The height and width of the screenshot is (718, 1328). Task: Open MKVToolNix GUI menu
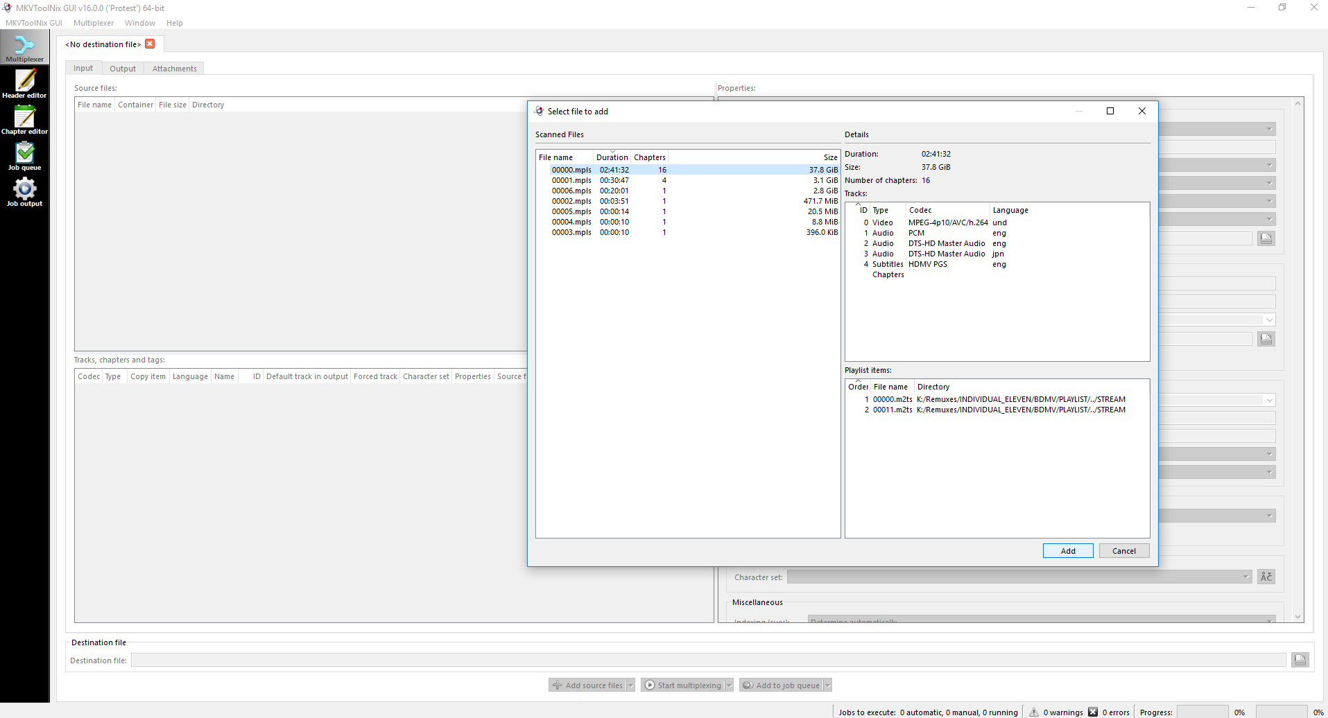coord(34,23)
